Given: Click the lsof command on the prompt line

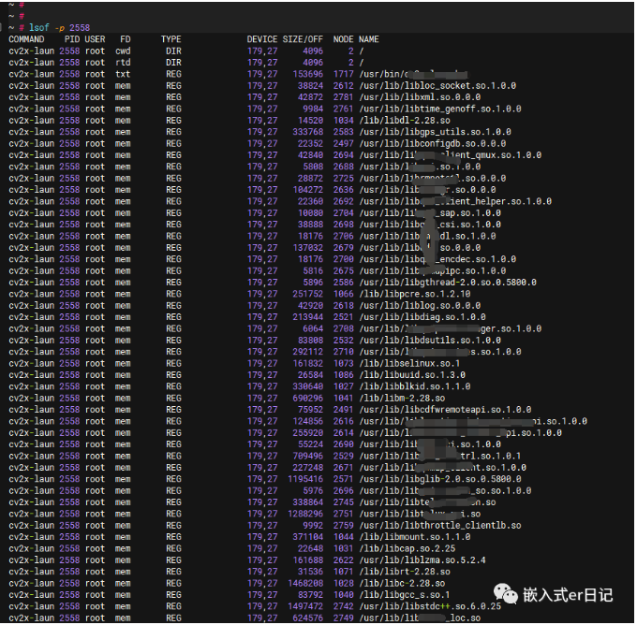Looking at the screenshot, I should tap(39, 27).
